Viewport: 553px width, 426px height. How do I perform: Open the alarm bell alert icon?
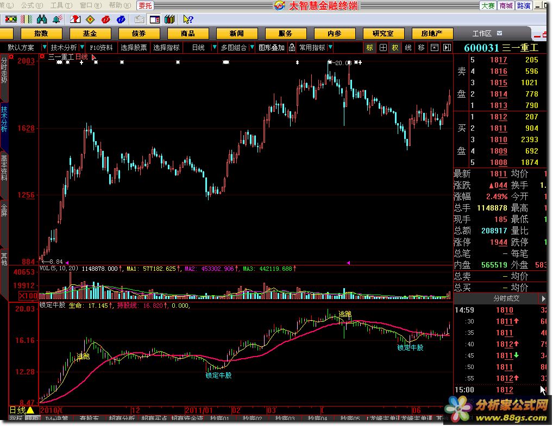point(58,20)
